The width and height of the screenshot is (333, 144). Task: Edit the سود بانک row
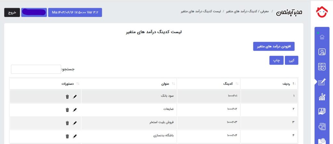pyautogui.click(x=75, y=97)
